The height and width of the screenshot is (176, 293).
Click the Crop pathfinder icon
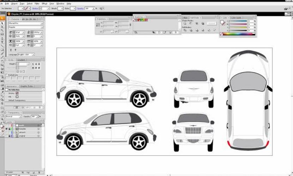[x=202, y=30]
